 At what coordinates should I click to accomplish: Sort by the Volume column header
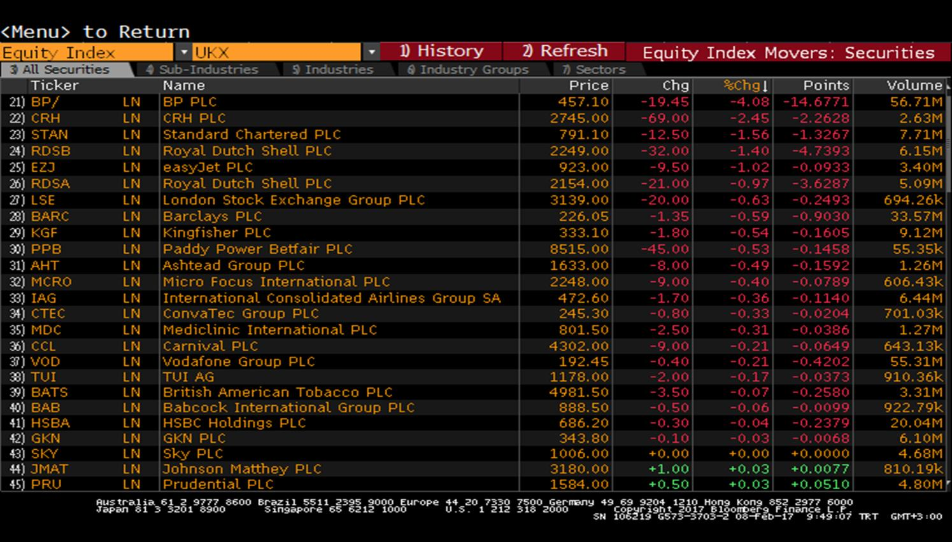914,86
